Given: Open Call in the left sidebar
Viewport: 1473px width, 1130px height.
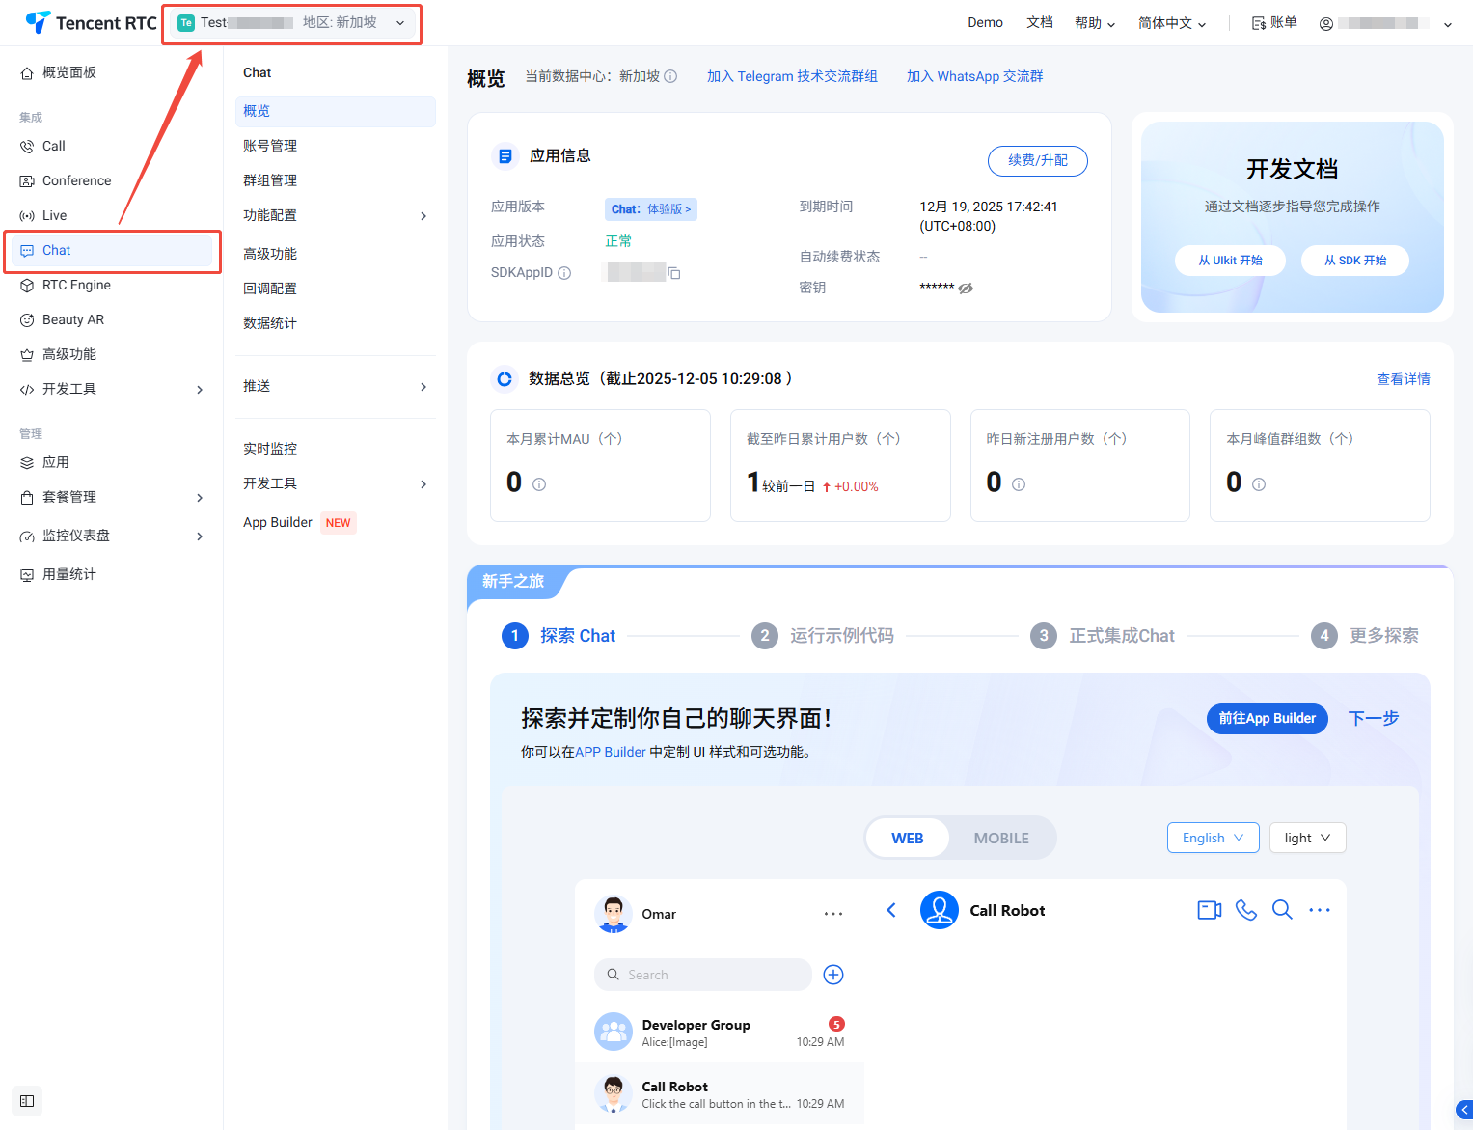Looking at the screenshot, I should (x=111, y=146).
